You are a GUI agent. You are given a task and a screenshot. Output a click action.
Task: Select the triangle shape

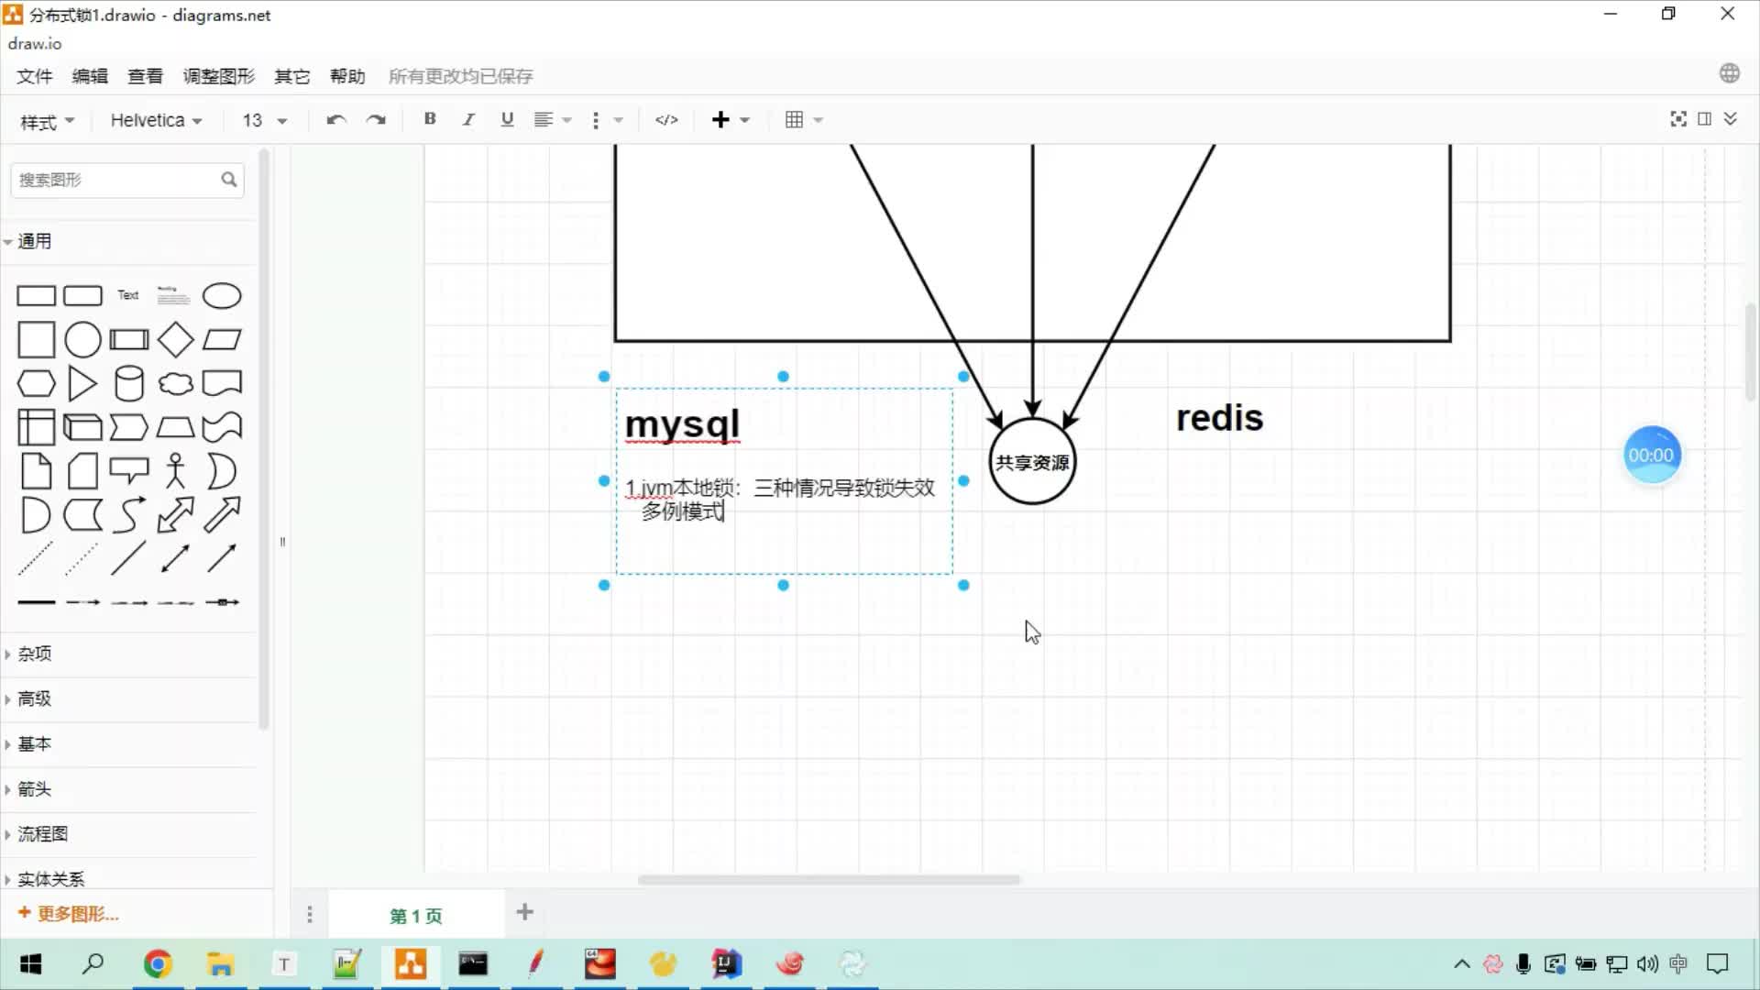coord(82,384)
